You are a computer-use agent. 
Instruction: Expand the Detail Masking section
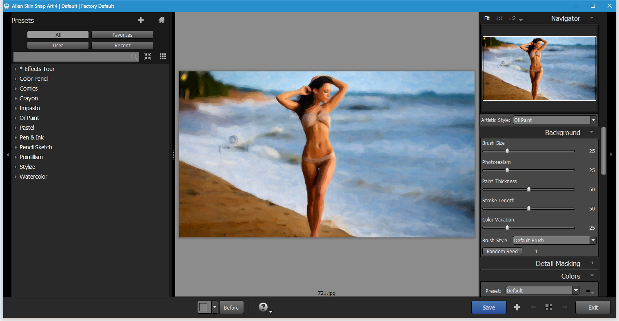click(x=592, y=263)
